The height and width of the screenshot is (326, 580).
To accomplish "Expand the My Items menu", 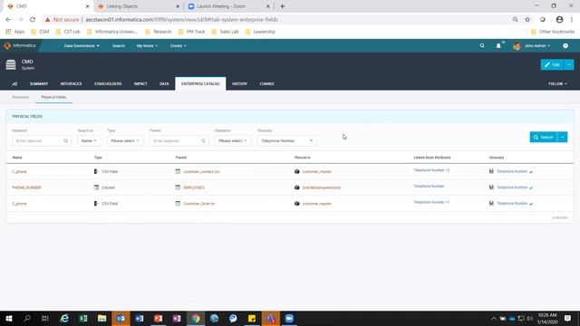I will point(147,46).
